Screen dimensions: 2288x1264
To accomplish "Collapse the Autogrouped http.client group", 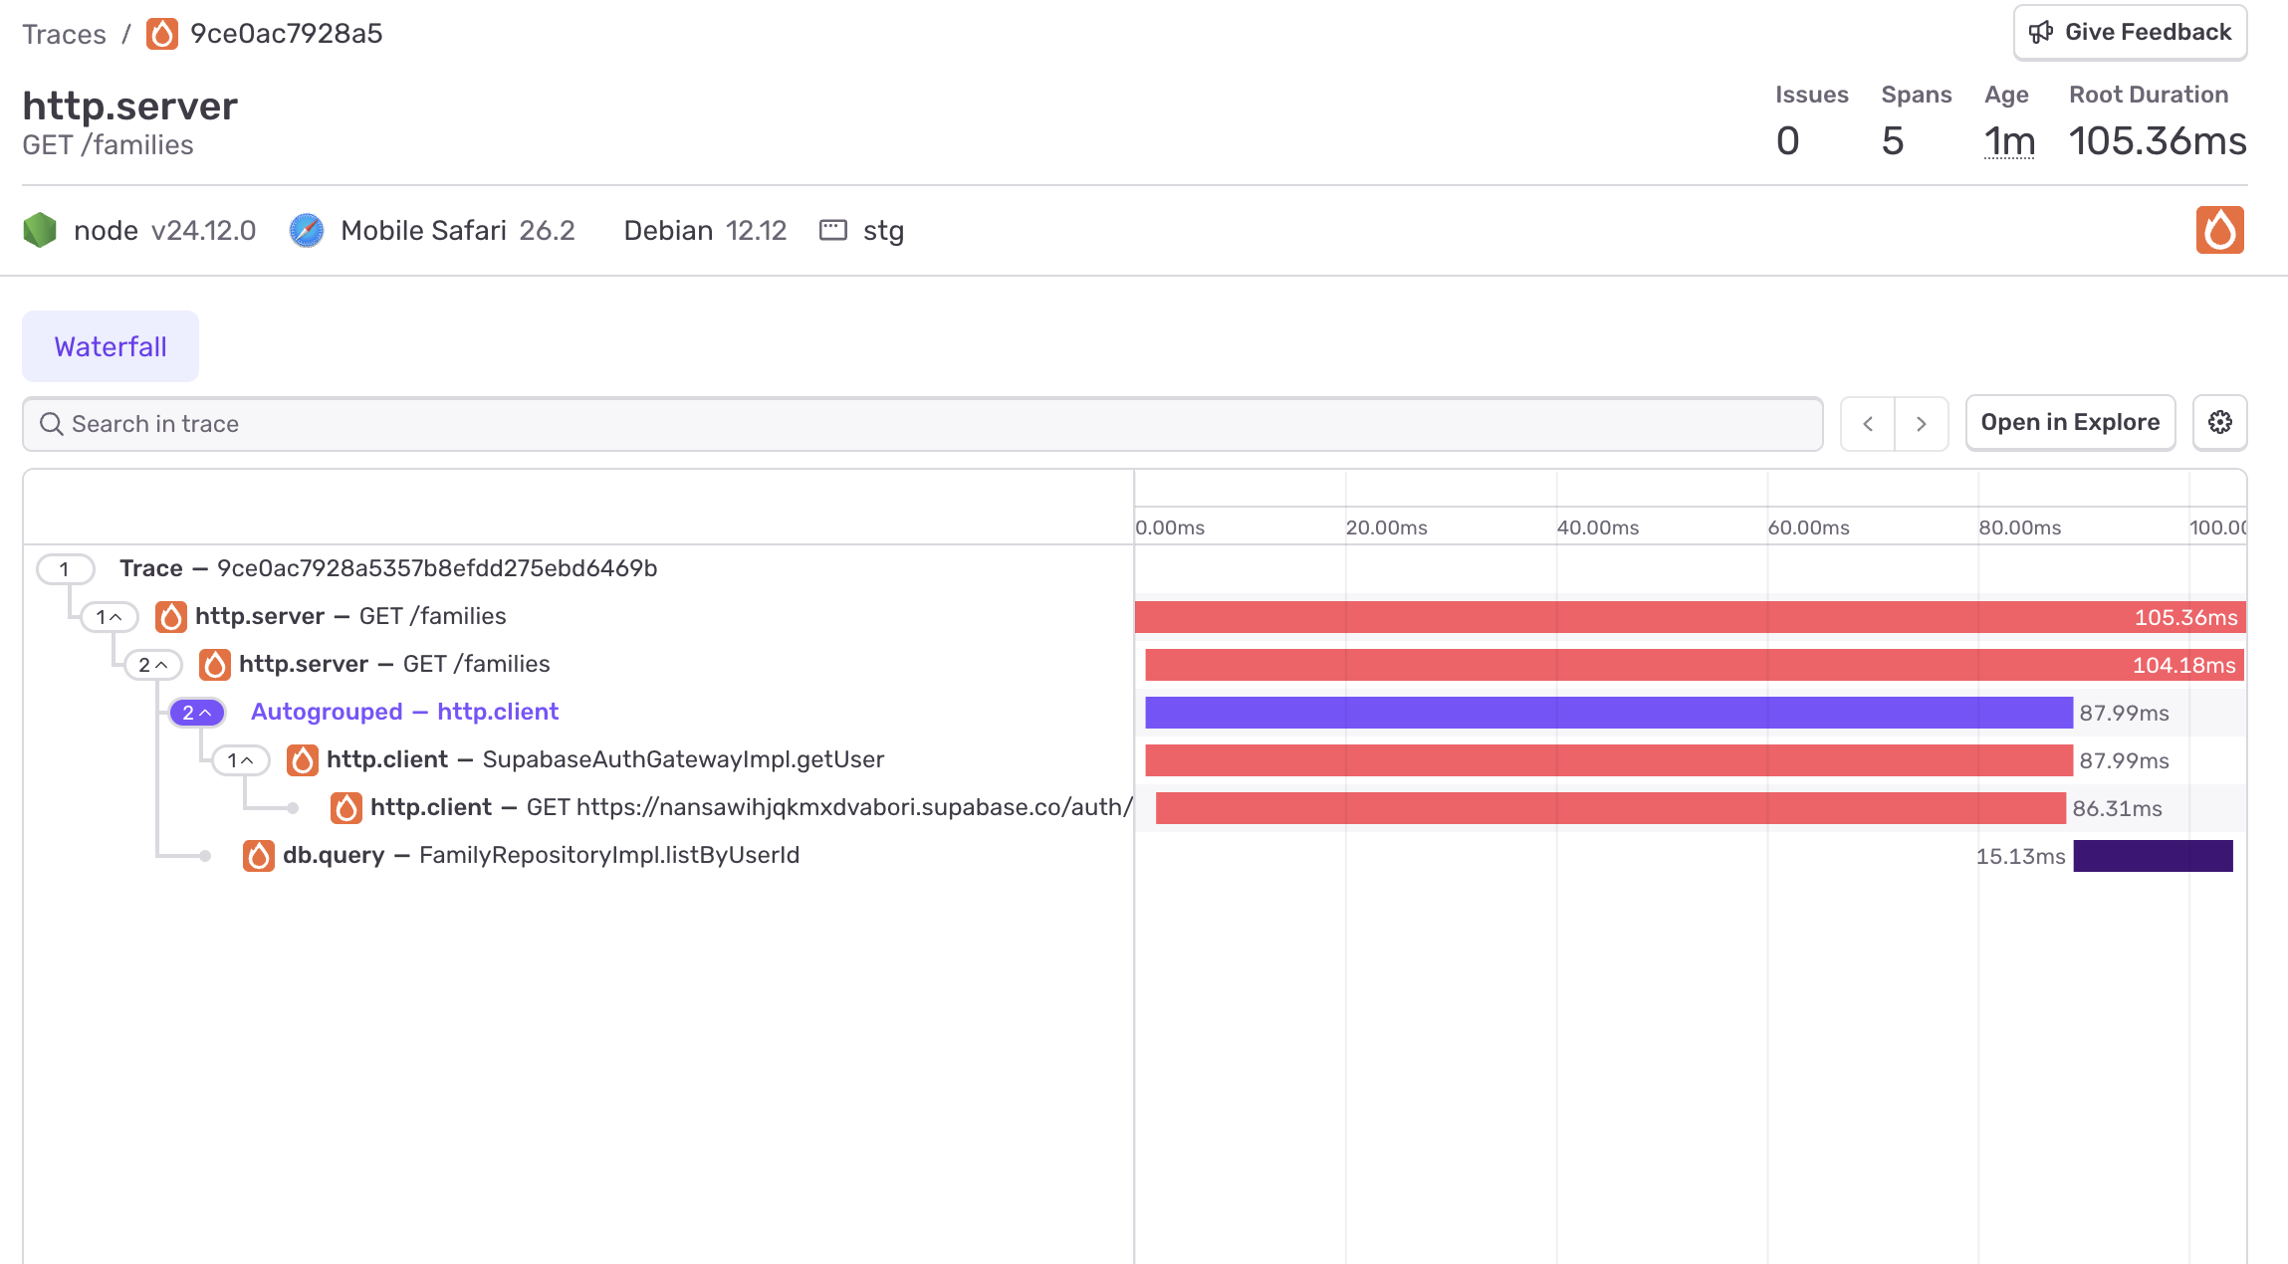I will pos(197,713).
